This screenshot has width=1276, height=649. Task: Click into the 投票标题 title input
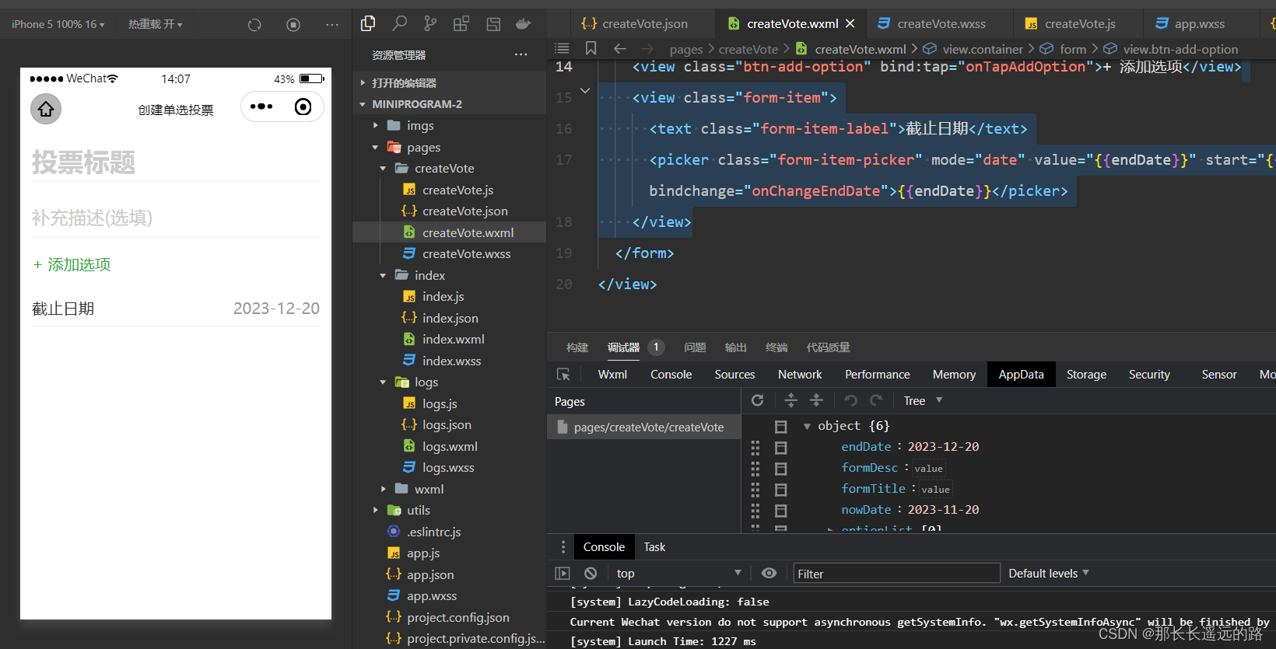[176, 162]
